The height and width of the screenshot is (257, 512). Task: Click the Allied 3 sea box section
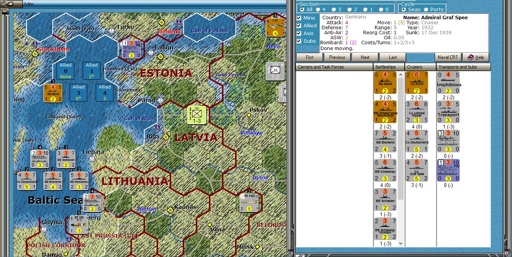tap(78, 93)
